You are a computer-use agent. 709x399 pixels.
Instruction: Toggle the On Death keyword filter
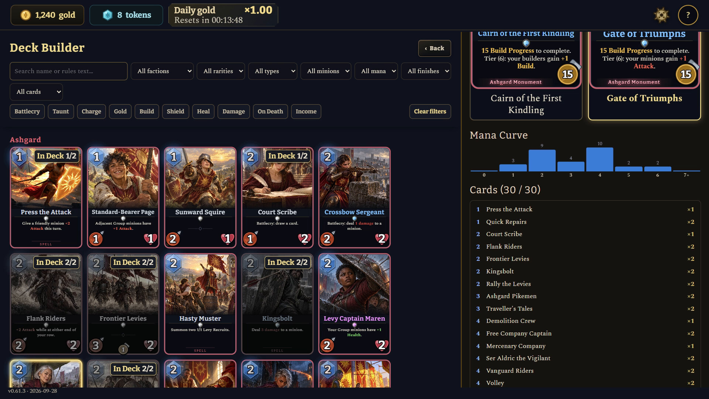tap(270, 112)
